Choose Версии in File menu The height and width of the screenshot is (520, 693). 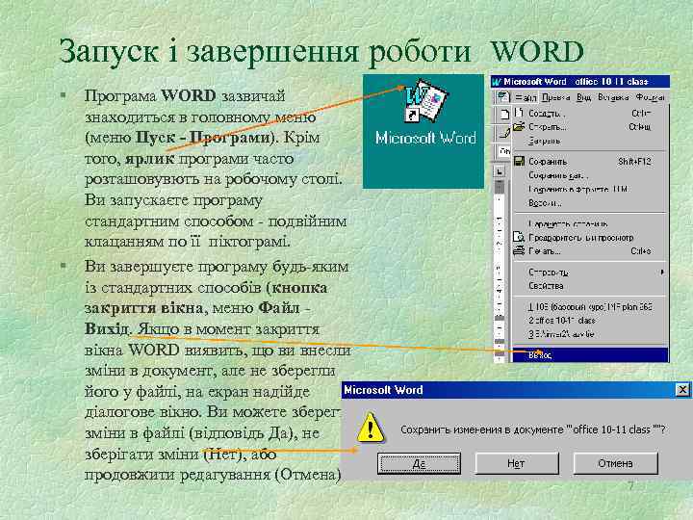[589, 203]
